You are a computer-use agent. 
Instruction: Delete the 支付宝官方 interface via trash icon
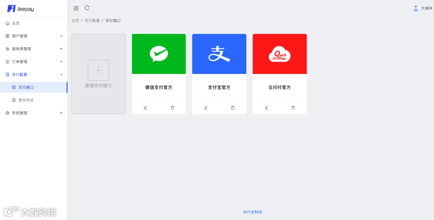(233, 107)
